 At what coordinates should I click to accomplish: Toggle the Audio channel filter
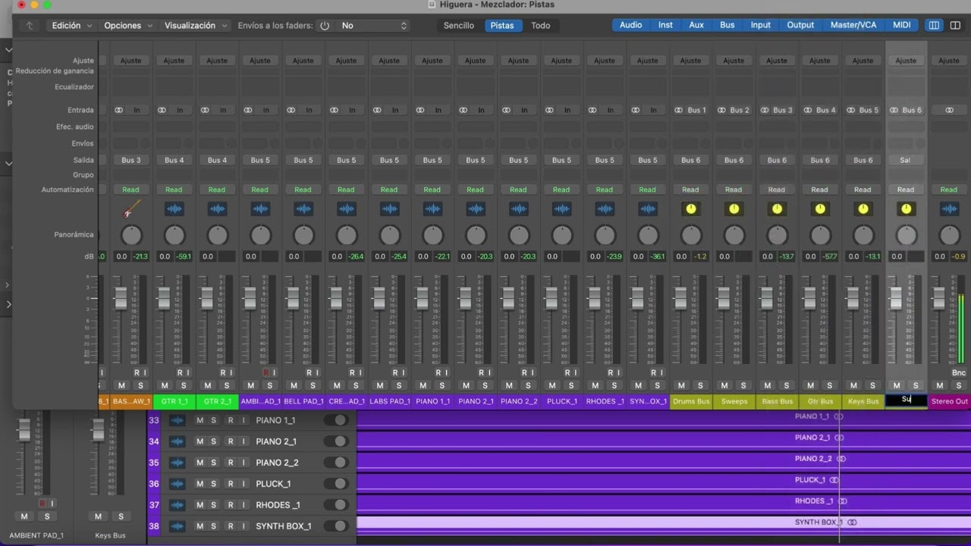[630, 25]
